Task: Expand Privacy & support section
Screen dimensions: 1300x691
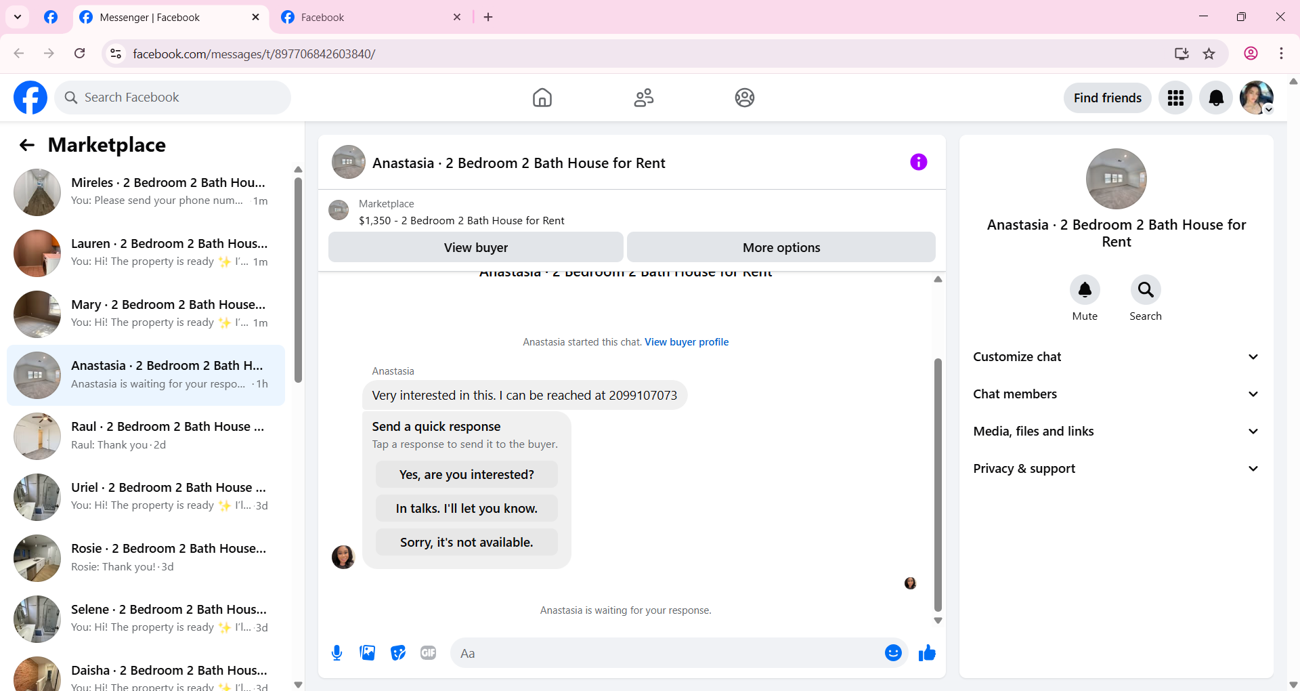Action: coord(1117,469)
